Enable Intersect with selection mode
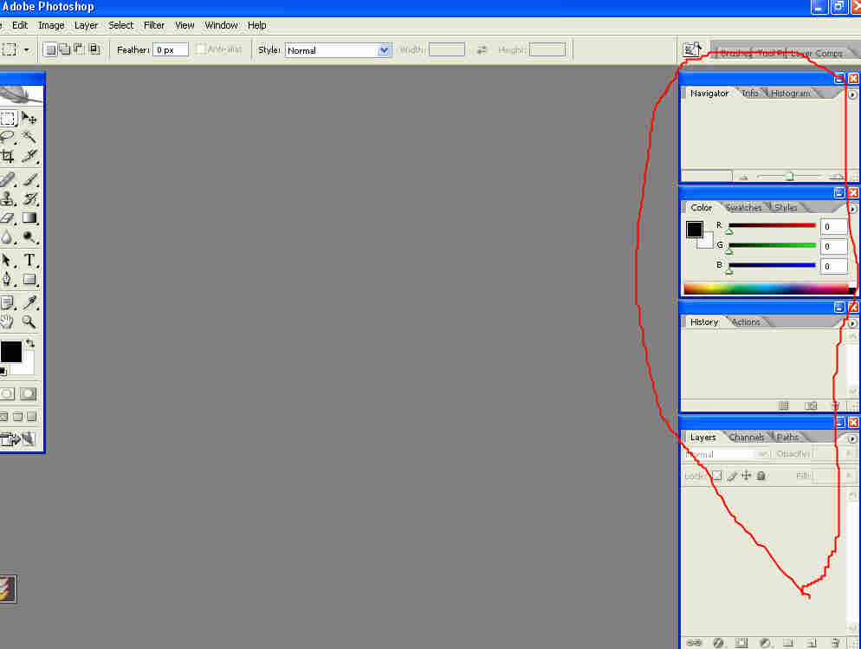The image size is (861, 649). tap(94, 49)
